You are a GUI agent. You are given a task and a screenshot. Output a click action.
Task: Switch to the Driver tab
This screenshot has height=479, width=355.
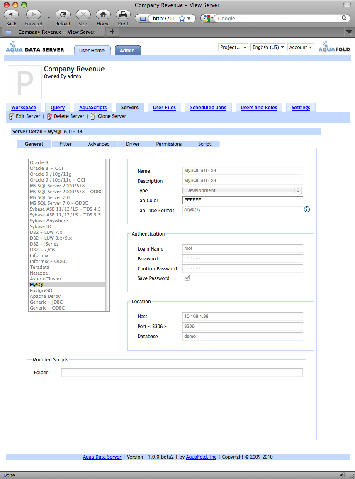pyautogui.click(x=133, y=144)
